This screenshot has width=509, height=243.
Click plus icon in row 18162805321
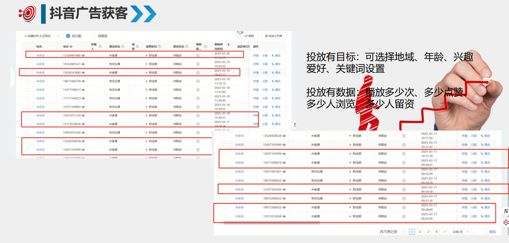pos(198,64)
